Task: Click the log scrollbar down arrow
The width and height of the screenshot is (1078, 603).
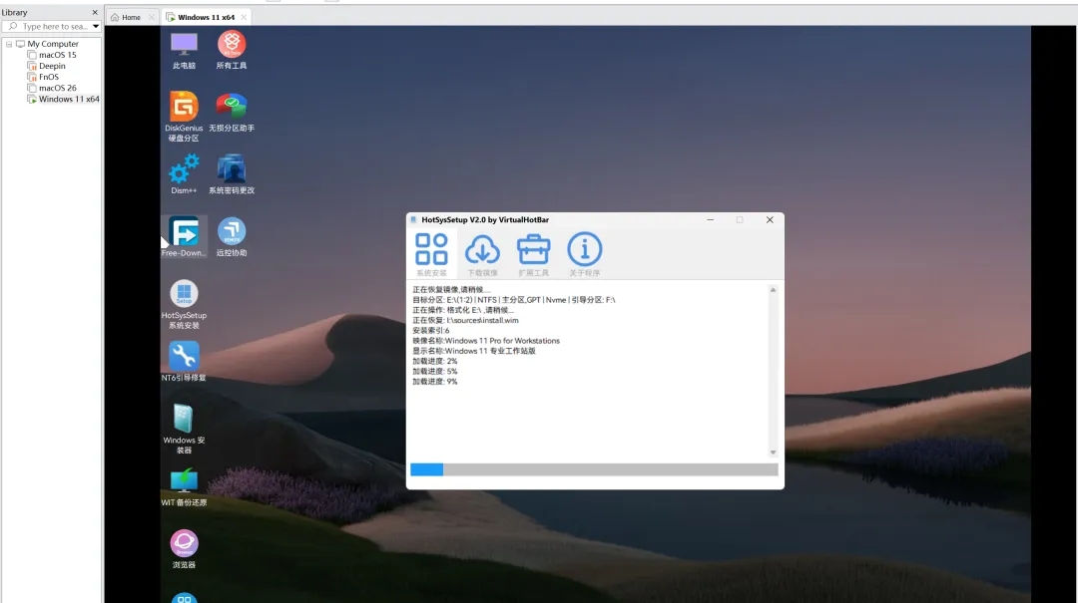Action: pyautogui.click(x=773, y=452)
